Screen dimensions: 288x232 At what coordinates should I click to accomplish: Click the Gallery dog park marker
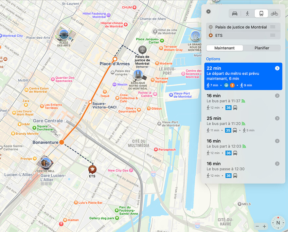117,218
